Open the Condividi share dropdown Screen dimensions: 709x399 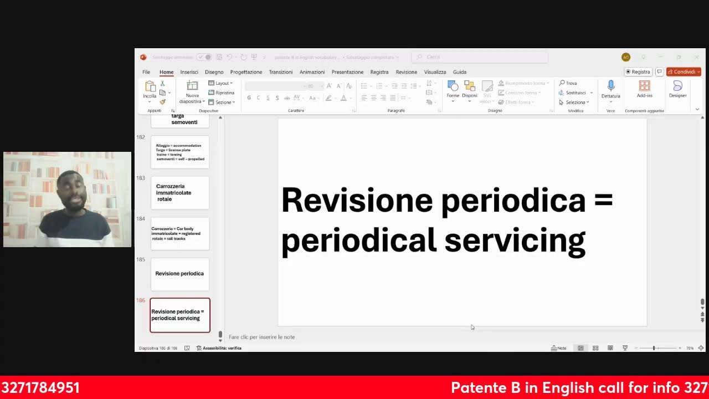684,71
